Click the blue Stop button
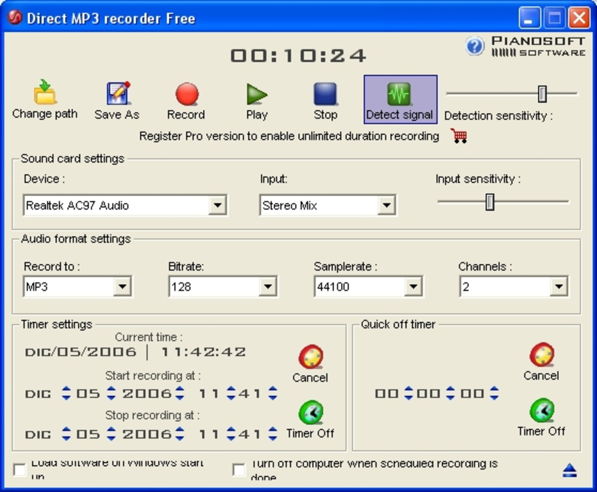The width and height of the screenshot is (597, 492). (325, 93)
